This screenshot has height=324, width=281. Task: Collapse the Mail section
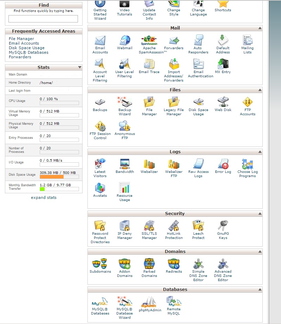pyautogui.click(x=260, y=28)
